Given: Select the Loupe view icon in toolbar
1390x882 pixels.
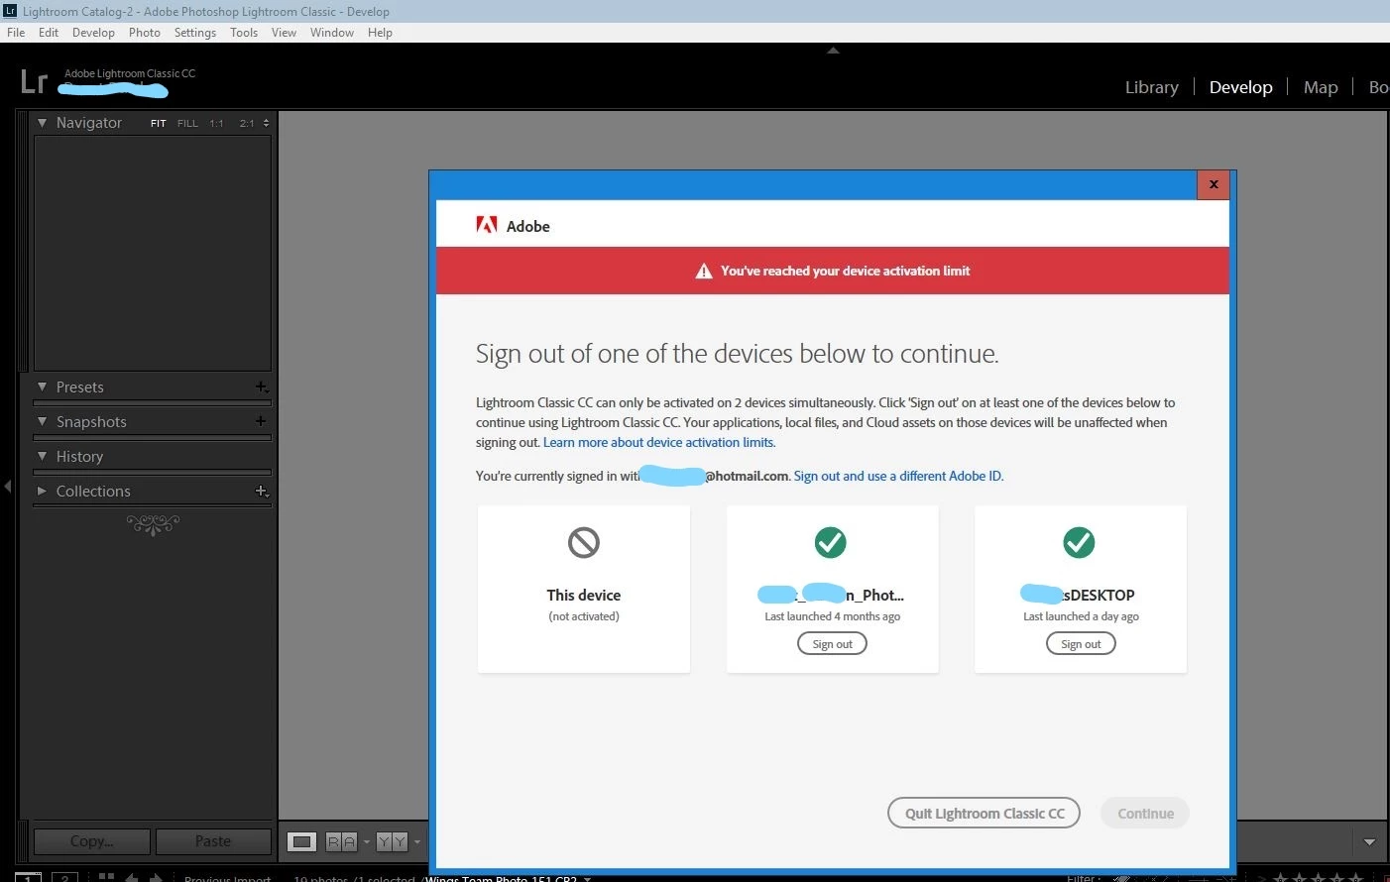Looking at the screenshot, I should pos(301,841).
